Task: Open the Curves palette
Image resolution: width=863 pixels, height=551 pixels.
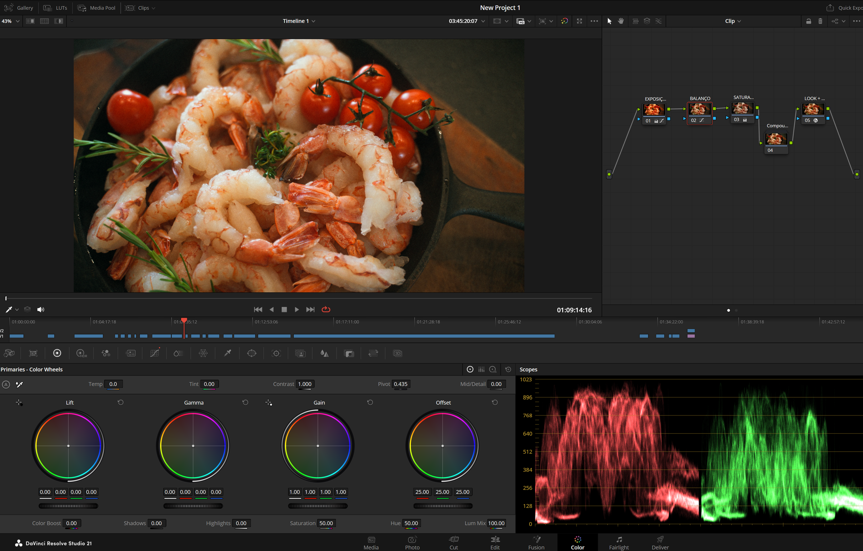Action: point(155,353)
